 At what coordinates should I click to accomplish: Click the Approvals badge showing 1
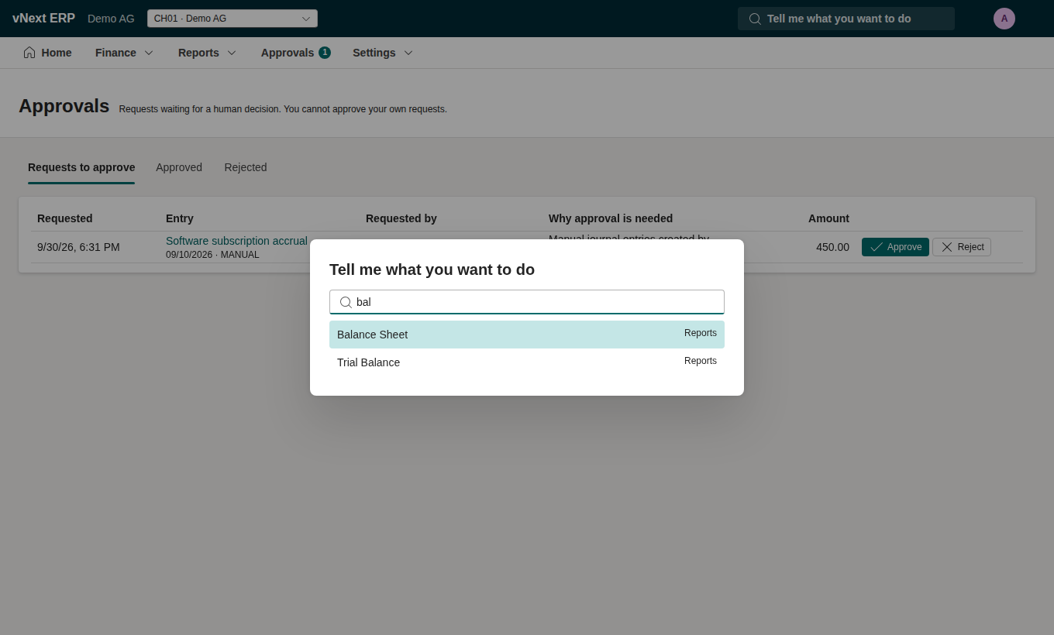click(325, 53)
